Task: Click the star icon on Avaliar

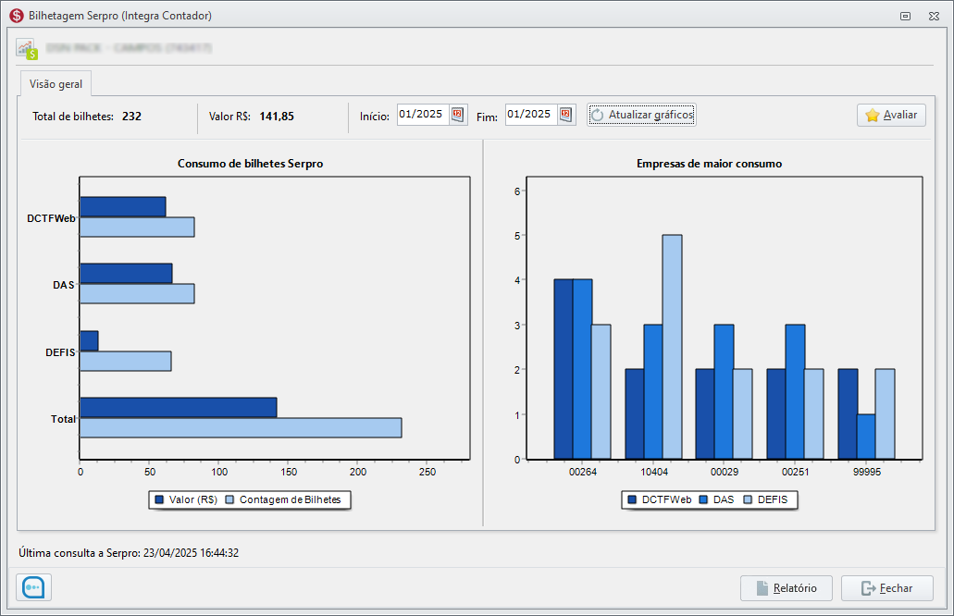Action: [x=873, y=115]
